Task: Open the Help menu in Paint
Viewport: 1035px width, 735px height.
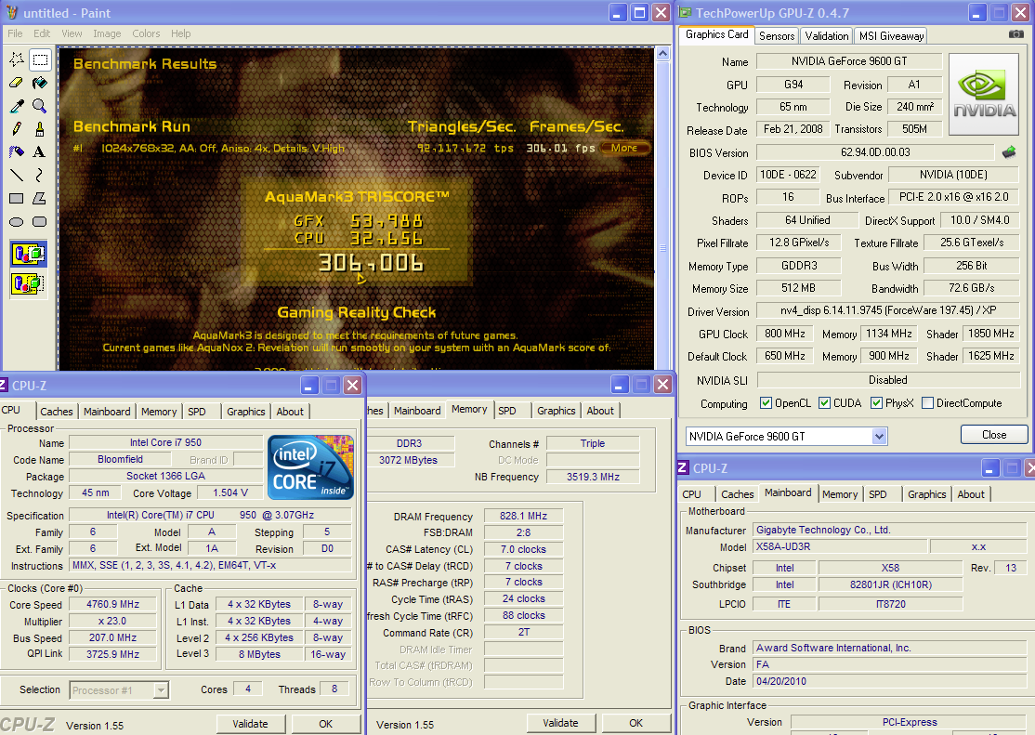Action: tap(181, 33)
